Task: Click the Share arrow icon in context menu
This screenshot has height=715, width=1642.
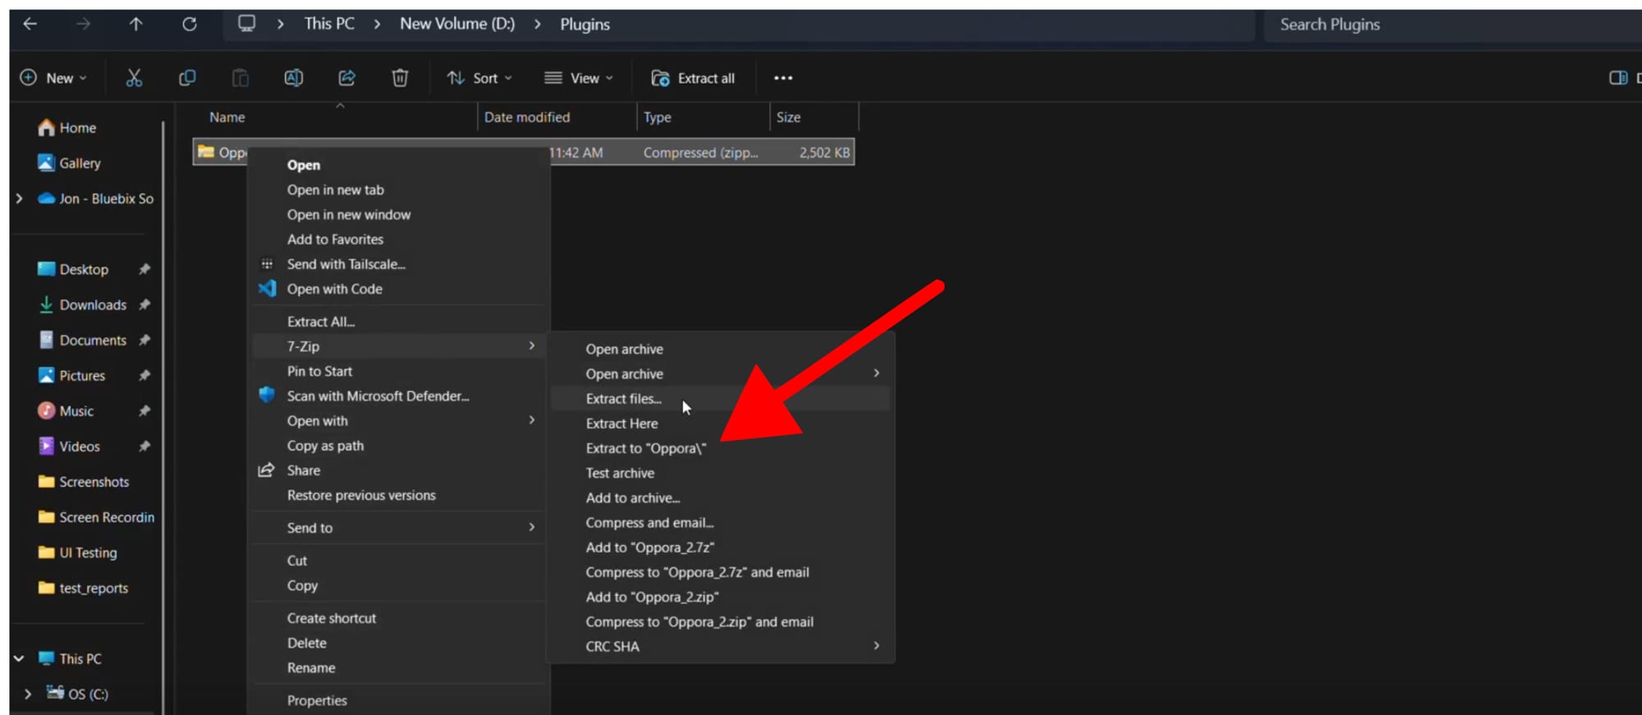Action: click(266, 470)
